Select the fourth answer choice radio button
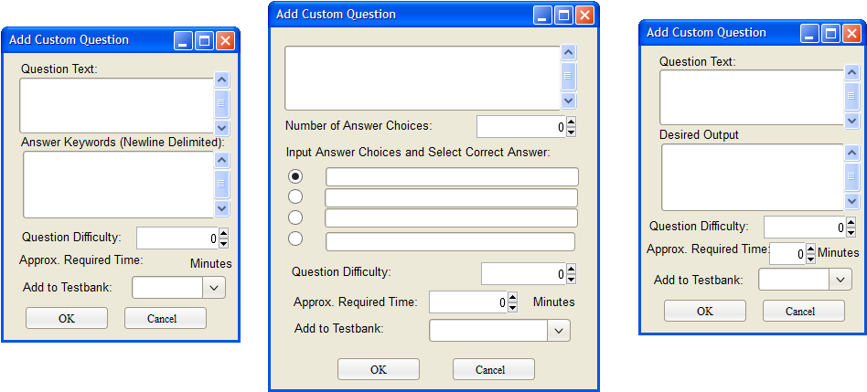 coord(295,238)
